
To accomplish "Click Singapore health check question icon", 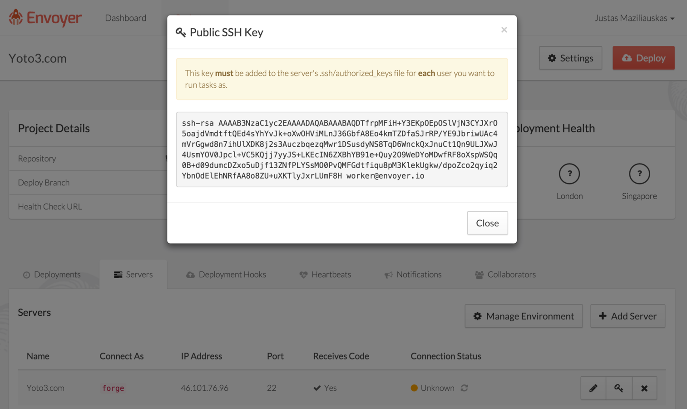I will tap(639, 174).
